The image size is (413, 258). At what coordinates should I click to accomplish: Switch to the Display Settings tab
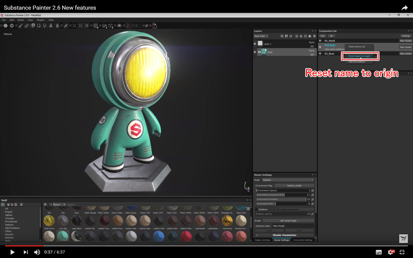click(262, 240)
